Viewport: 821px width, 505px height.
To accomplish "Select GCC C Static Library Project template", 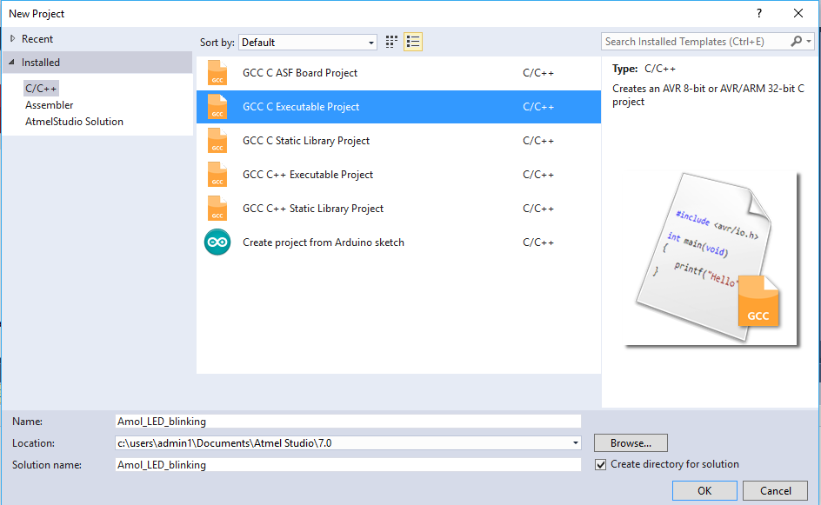I will 398,141.
